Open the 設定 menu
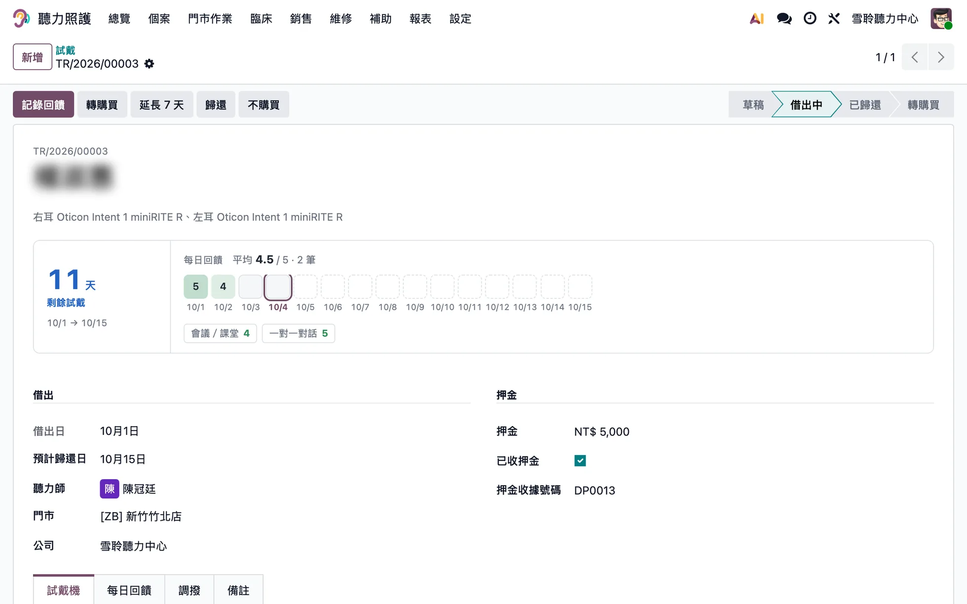The width and height of the screenshot is (967, 604). point(460,19)
